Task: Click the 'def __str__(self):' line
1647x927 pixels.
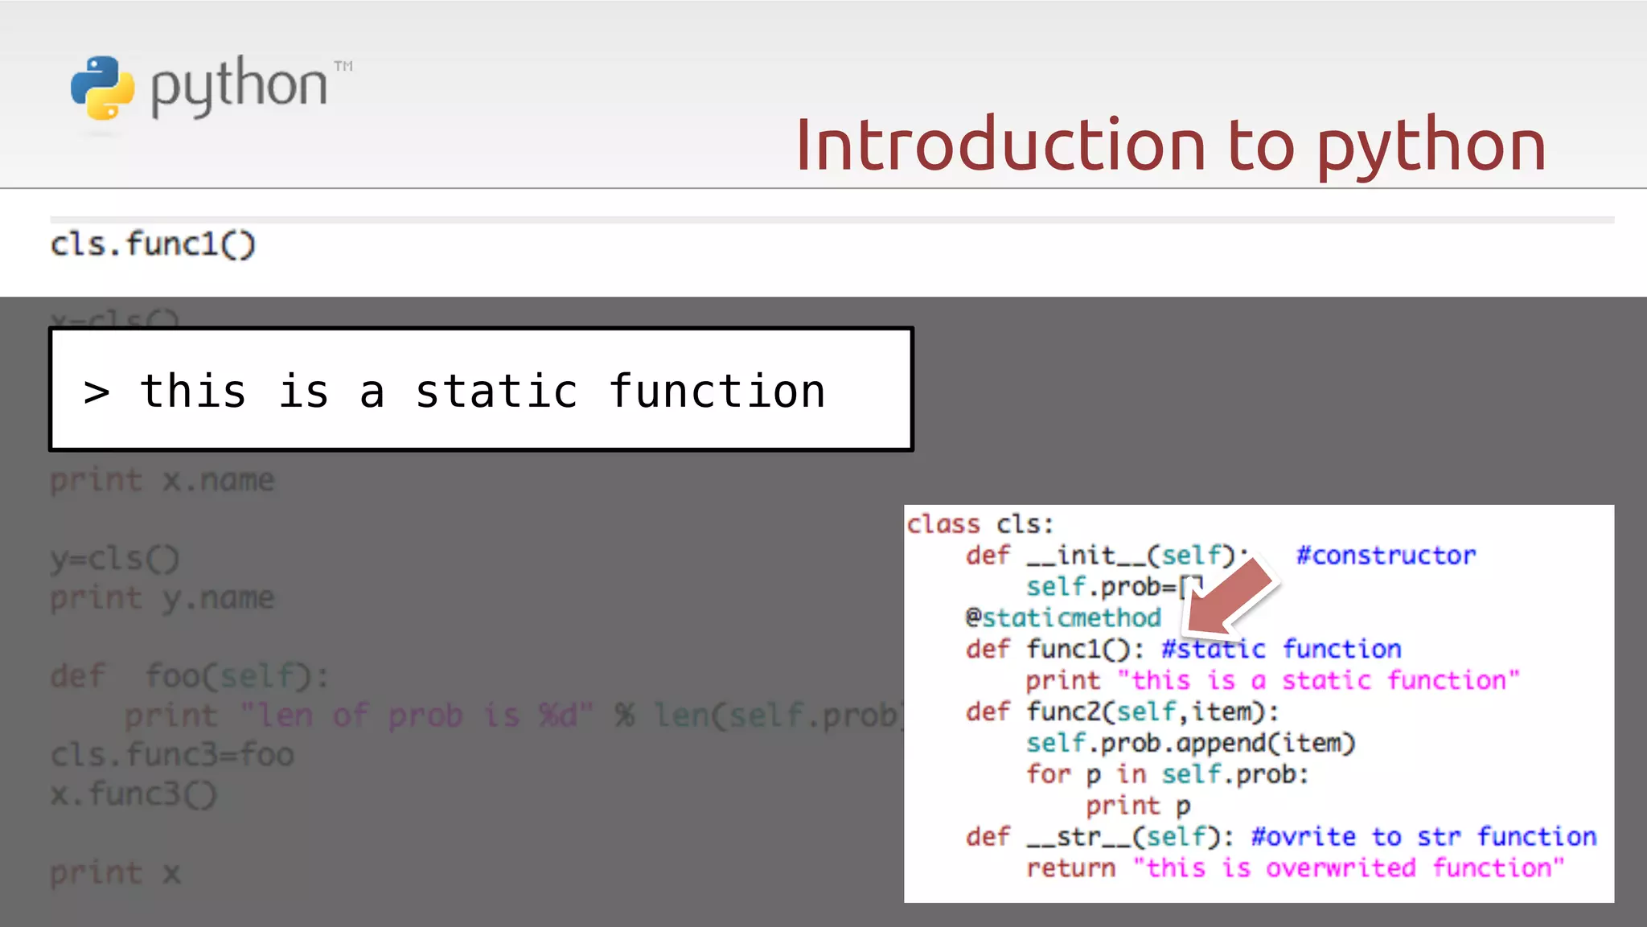Action: [x=1099, y=837]
